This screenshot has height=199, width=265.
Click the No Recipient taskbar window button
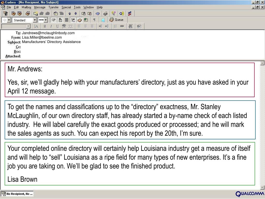[x=17, y=194]
